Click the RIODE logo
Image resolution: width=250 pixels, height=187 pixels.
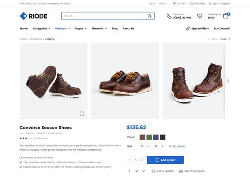33,16
